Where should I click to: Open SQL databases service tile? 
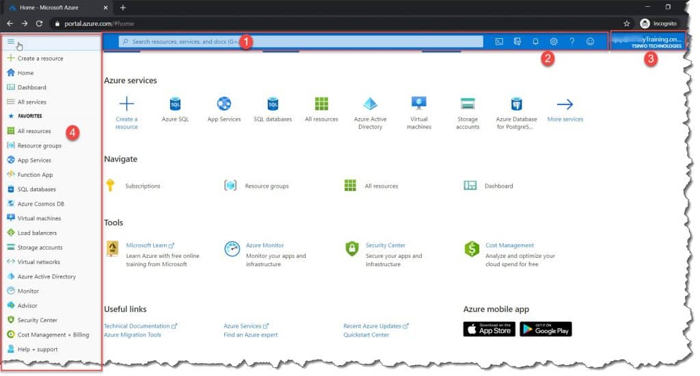pyautogui.click(x=273, y=109)
